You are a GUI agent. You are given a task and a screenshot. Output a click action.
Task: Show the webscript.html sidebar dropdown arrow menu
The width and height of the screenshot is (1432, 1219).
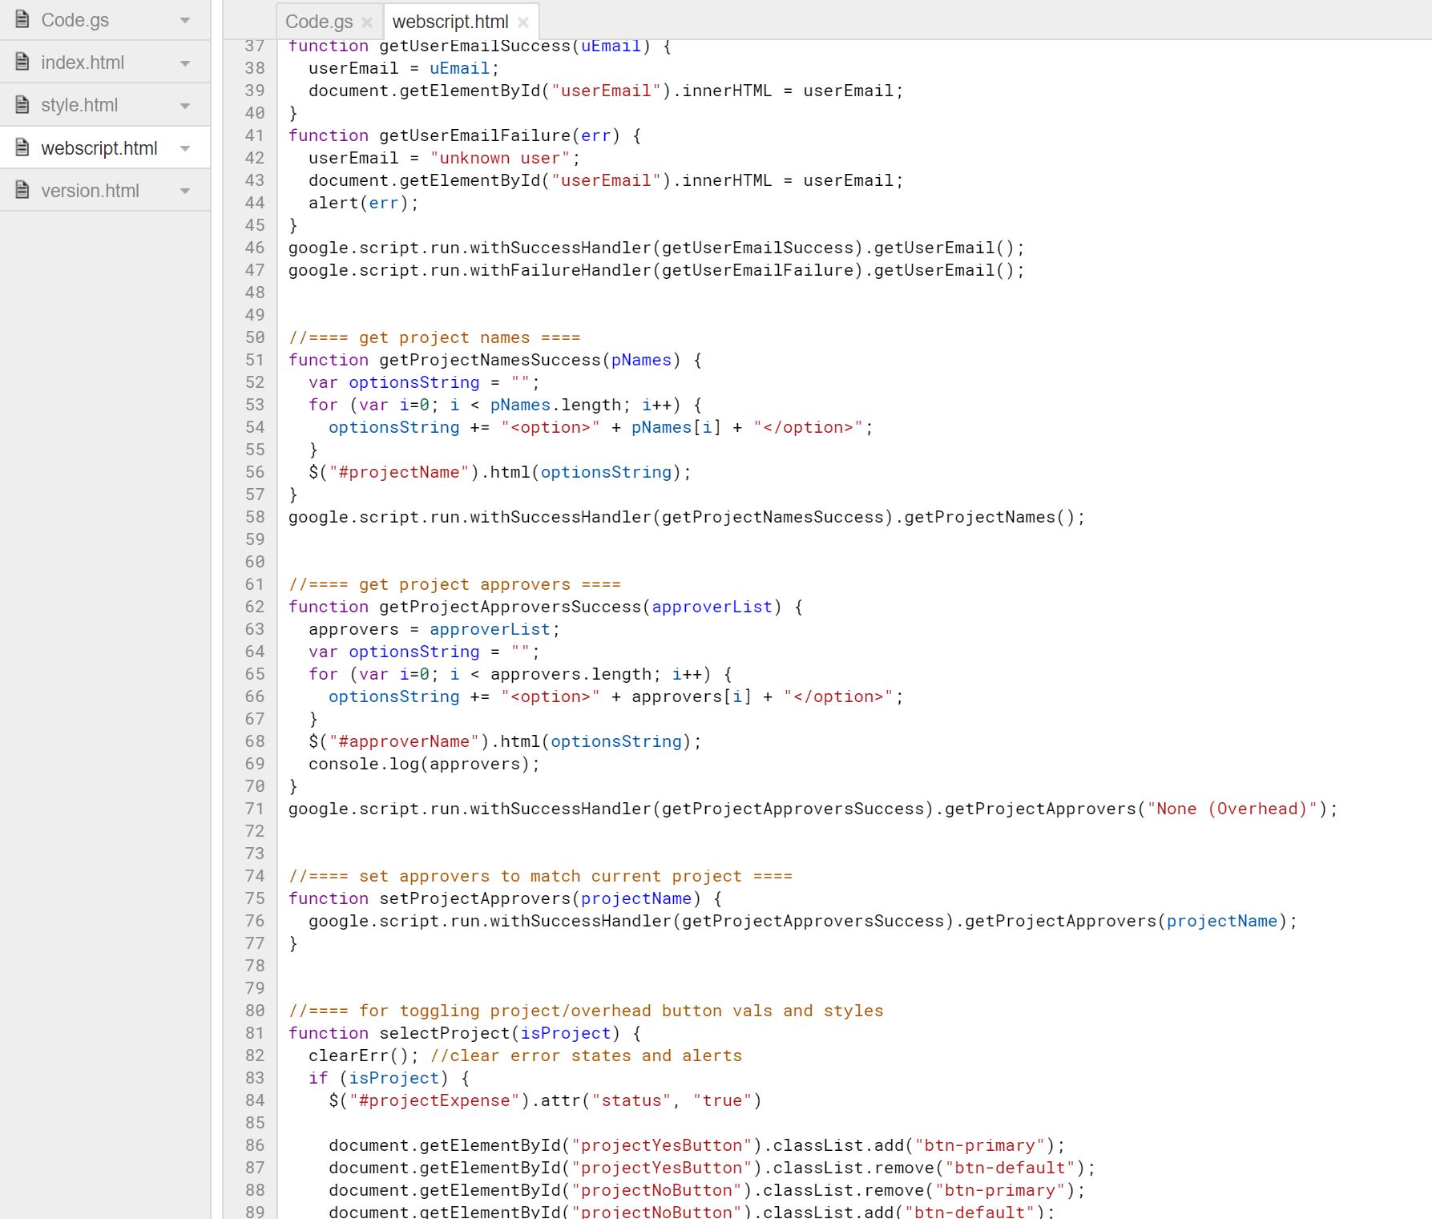185,148
